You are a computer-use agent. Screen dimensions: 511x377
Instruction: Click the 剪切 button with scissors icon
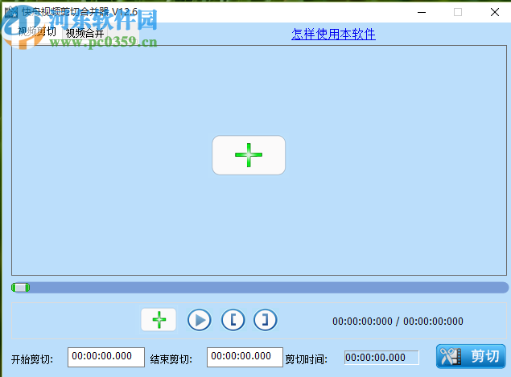(471, 356)
